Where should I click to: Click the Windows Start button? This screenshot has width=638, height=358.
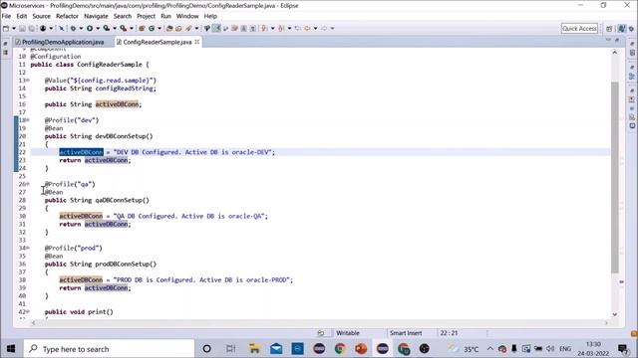click(x=11, y=349)
